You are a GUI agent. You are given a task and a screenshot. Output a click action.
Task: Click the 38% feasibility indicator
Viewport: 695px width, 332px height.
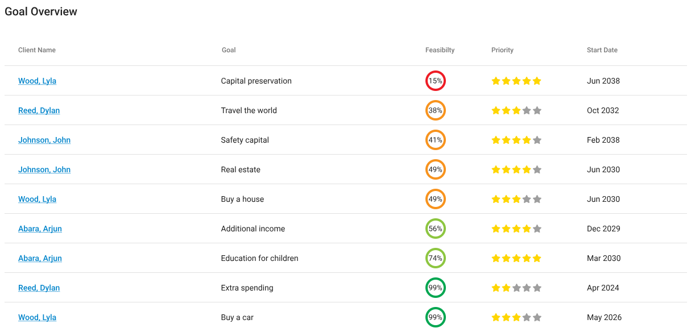coord(436,110)
